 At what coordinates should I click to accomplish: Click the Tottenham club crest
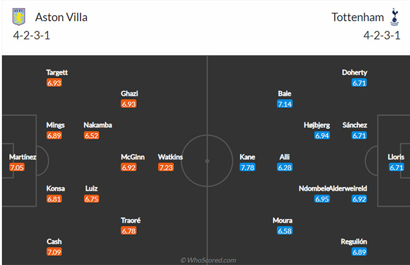click(x=394, y=17)
